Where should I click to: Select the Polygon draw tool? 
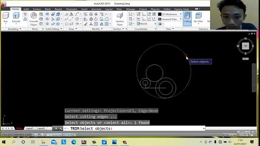coord(66,24)
